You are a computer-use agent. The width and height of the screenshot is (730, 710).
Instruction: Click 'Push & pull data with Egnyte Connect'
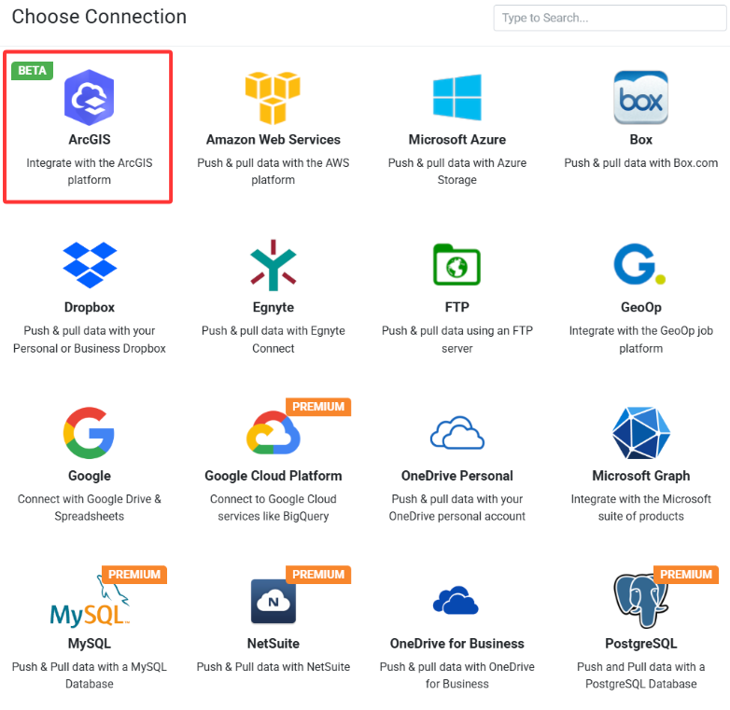click(274, 340)
